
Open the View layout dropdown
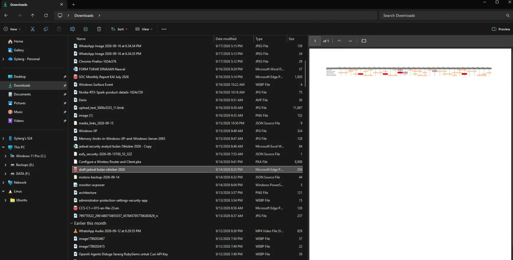pyautogui.click(x=144, y=29)
